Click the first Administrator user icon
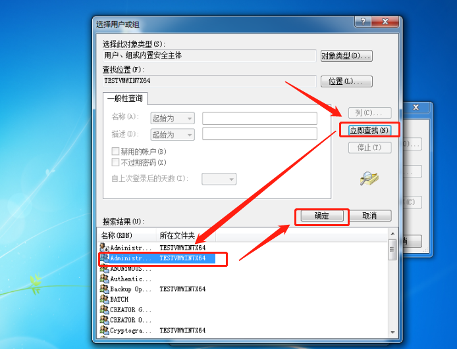 click(104, 248)
